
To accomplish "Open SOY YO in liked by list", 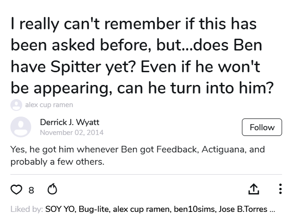I will (x=60, y=209).
